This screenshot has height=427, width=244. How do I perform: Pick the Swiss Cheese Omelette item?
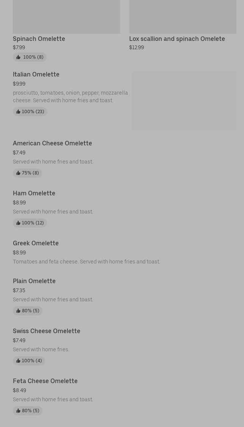click(x=47, y=331)
